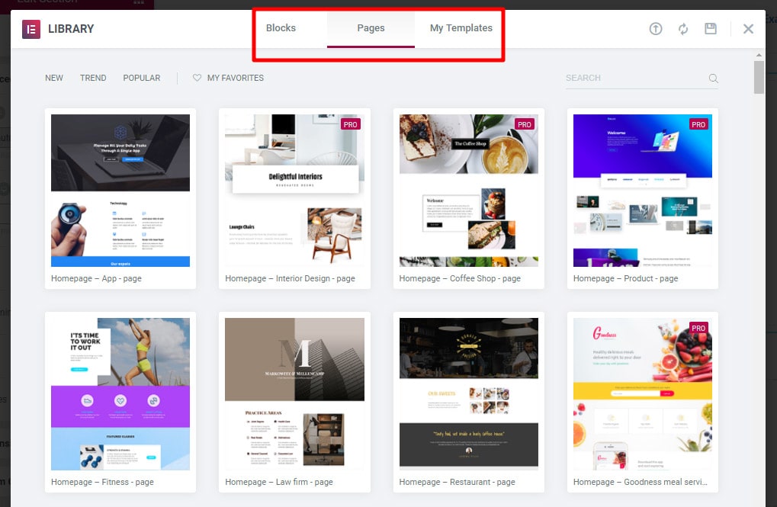Open the Homepage – Fitness template thumbnail
This screenshot has height=507, width=777.
point(120,394)
